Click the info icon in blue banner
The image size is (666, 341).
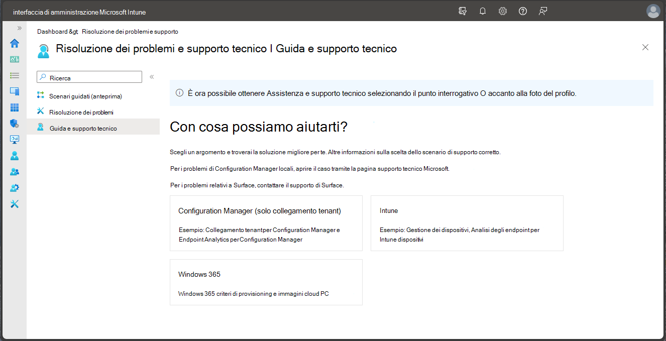(179, 93)
